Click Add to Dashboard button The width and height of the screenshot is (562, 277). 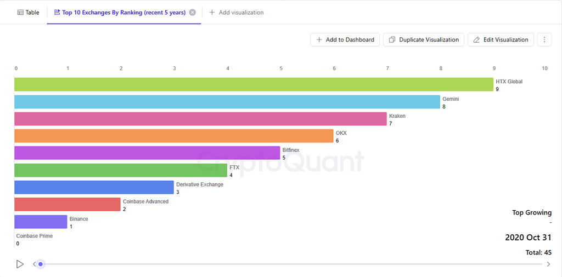(x=345, y=39)
